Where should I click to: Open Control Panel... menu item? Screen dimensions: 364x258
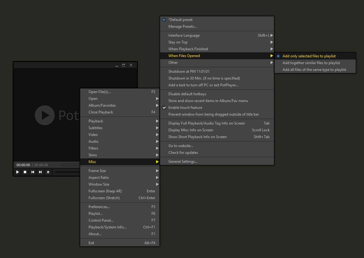pyautogui.click(x=120, y=220)
